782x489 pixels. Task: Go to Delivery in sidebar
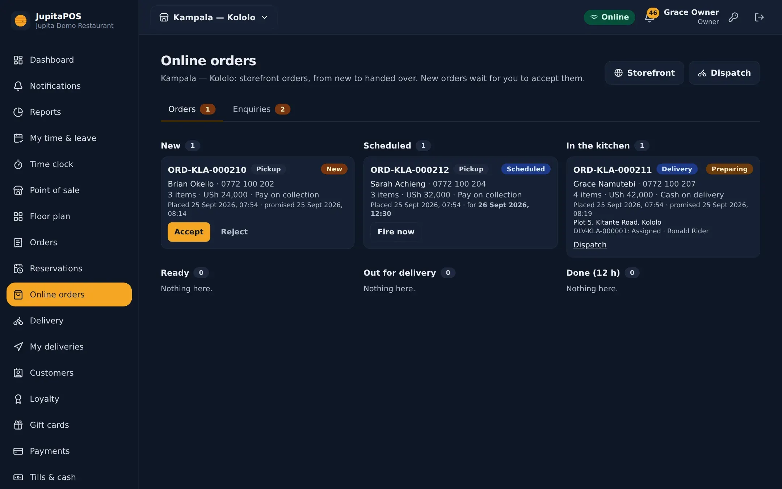(x=69, y=321)
